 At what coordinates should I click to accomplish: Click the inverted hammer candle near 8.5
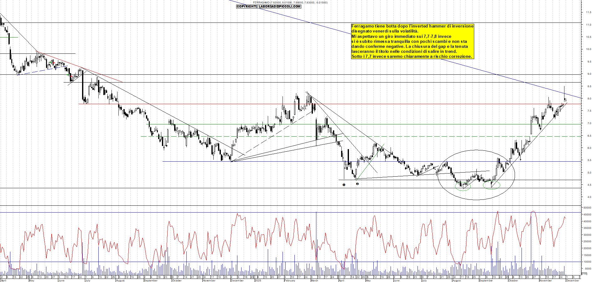pyautogui.click(x=564, y=94)
